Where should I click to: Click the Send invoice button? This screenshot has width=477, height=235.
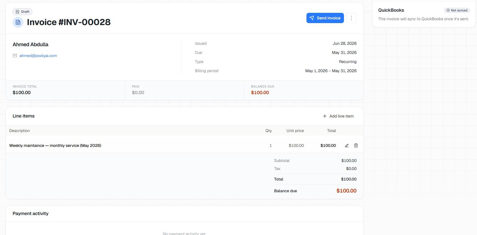[325, 18]
